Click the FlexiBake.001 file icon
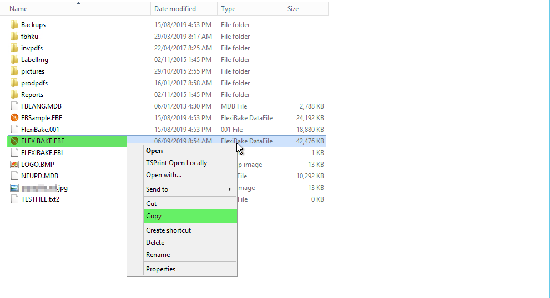Screen dimensions: 550x298 [14, 129]
